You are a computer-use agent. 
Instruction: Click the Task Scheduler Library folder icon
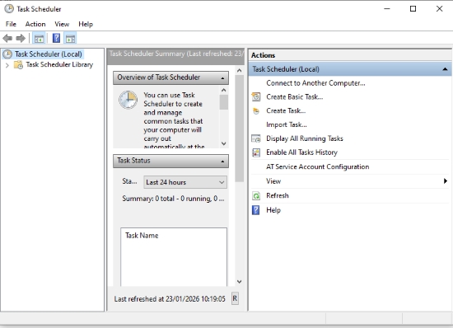(18, 65)
